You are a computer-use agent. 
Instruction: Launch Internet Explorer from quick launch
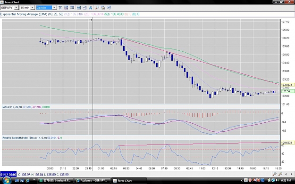tap(27, 181)
